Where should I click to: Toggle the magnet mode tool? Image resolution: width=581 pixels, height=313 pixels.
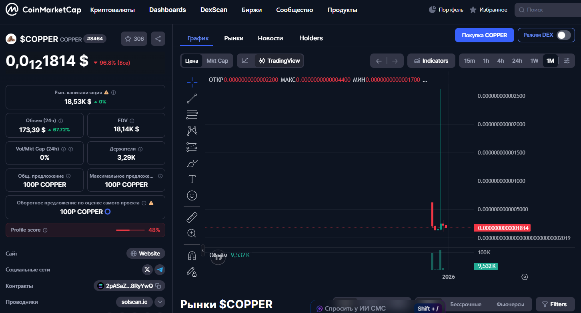pos(192,256)
